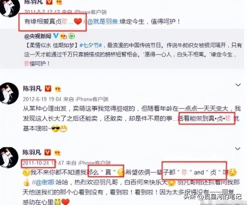The width and height of the screenshot is (247, 205).
Task: Click the blue V badge beside 央视新闻
Action: click(56, 36)
